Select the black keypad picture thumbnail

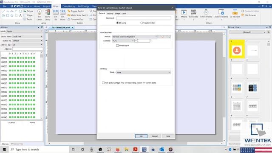point(252,88)
